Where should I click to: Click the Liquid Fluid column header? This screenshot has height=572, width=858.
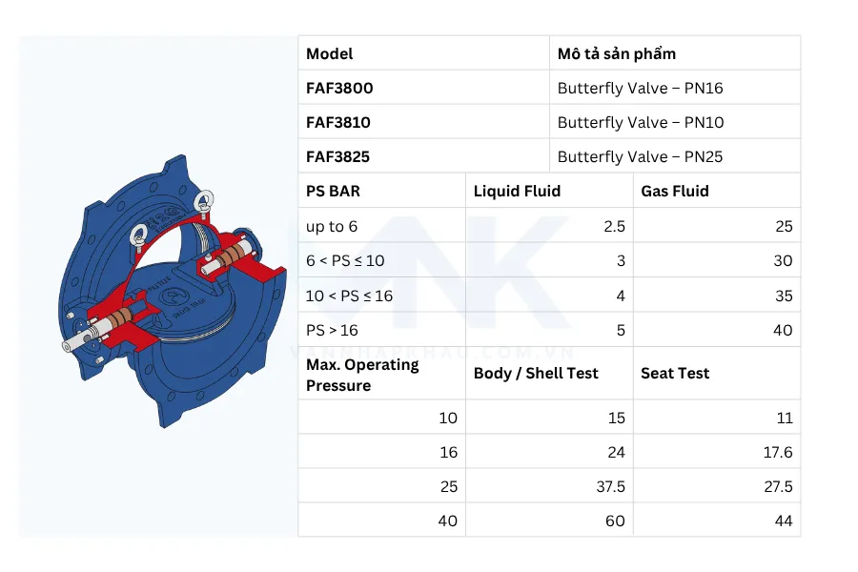coord(517,191)
